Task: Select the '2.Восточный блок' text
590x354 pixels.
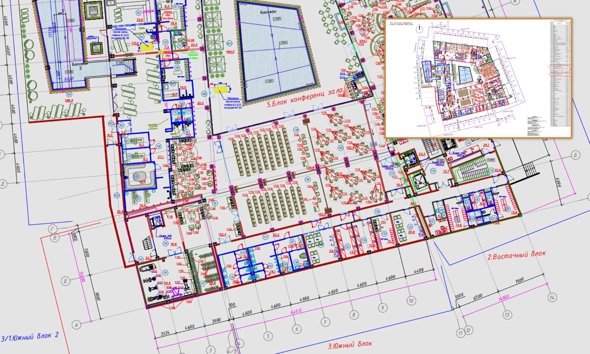Action: pyautogui.click(x=516, y=255)
